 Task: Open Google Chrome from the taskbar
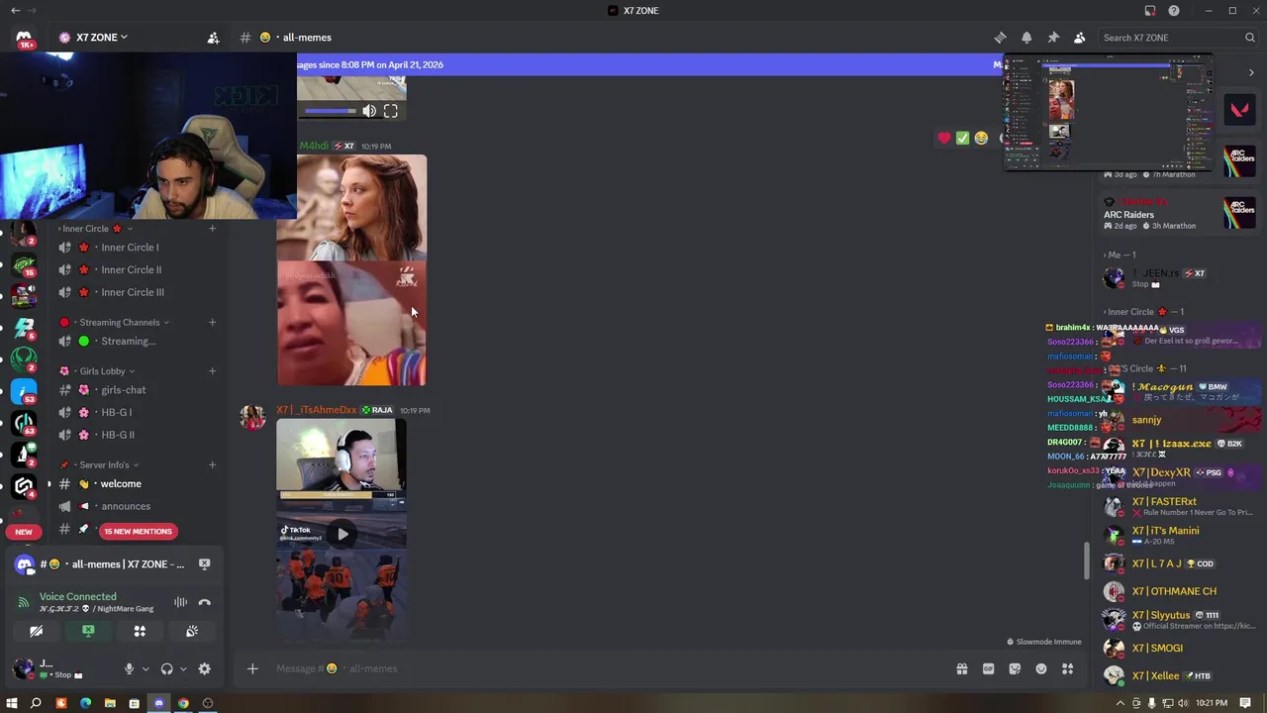click(x=183, y=704)
